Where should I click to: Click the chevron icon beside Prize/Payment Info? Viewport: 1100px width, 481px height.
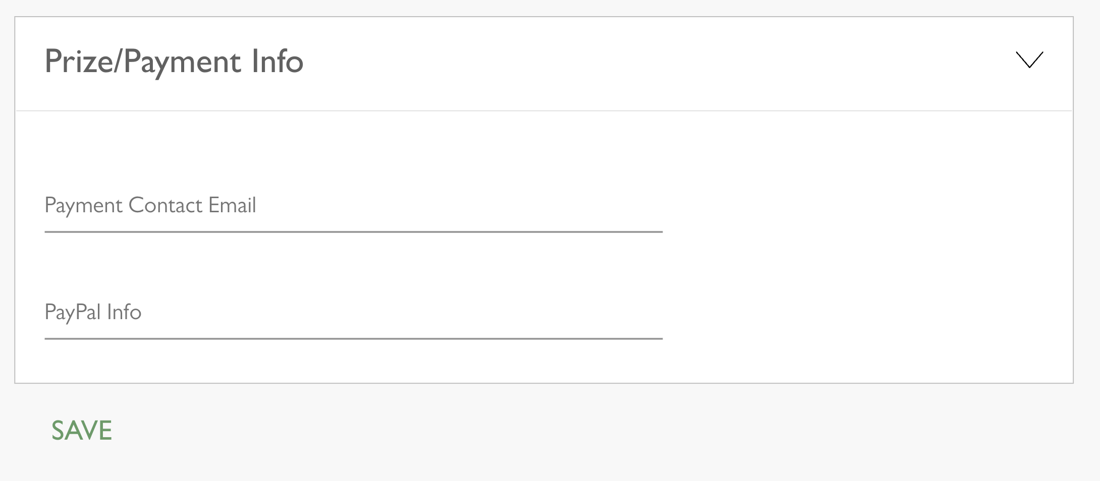(x=1029, y=60)
